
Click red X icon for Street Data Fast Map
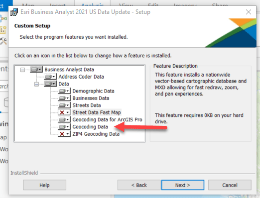point(64,112)
